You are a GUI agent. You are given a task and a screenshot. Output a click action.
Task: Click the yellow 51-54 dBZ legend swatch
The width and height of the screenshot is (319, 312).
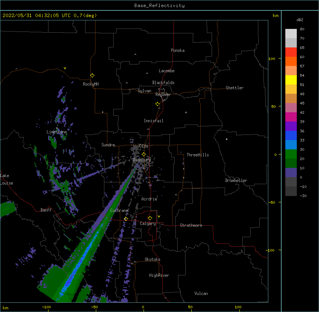point(291,80)
